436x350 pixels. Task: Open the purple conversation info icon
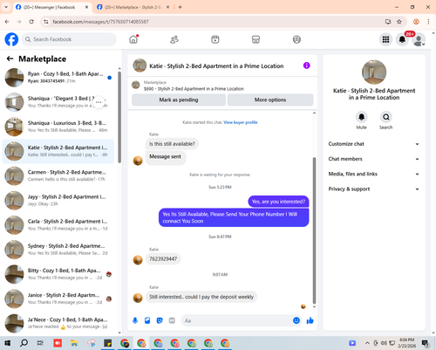point(306,65)
